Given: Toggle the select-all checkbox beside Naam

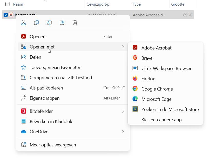Looking at the screenshot, I should (7, 4).
